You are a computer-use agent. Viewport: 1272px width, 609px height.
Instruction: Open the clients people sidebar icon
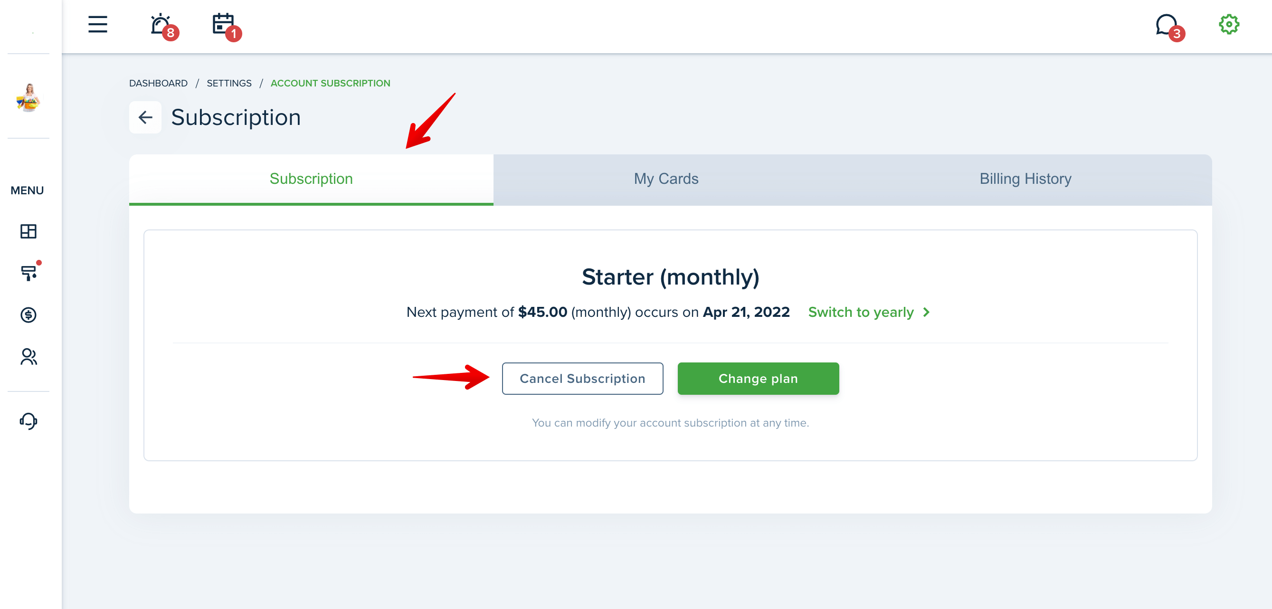click(28, 357)
